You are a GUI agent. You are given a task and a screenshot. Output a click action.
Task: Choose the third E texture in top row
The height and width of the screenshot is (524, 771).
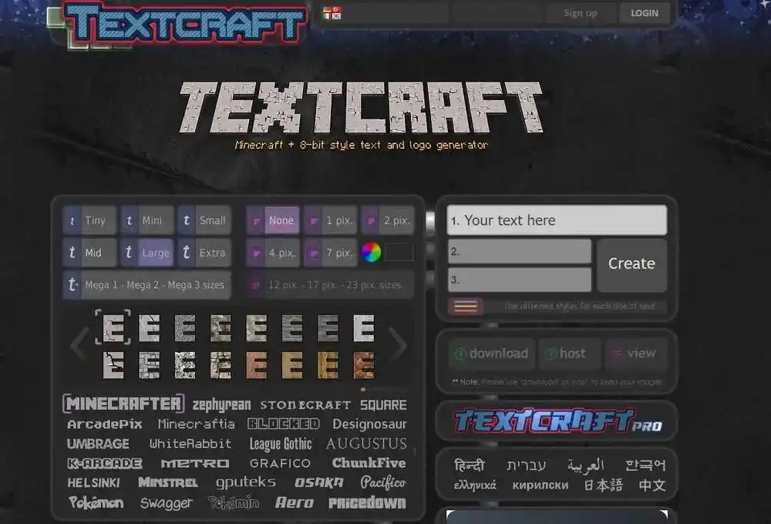tap(185, 327)
